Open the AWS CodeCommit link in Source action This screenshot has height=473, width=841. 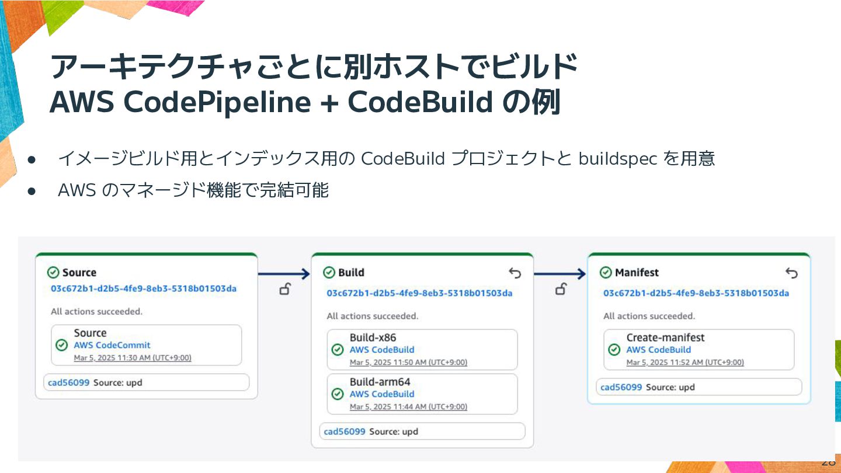click(x=112, y=345)
